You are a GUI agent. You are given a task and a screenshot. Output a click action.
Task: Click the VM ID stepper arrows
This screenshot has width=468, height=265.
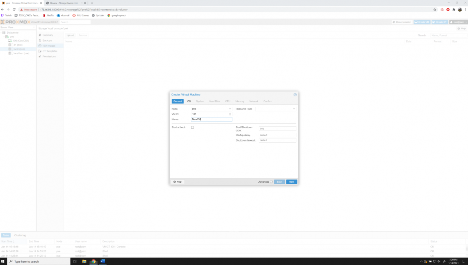click(230, 114)
